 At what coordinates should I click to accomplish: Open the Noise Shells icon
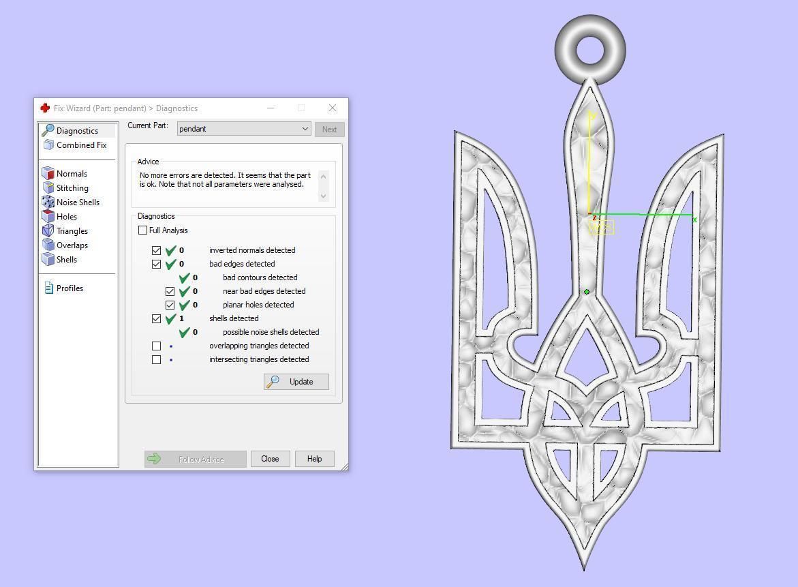click(x=48, y=202)
